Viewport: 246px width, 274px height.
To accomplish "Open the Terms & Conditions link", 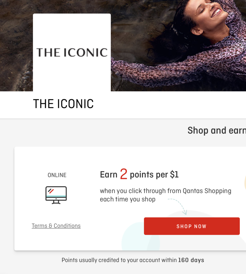I will 56,226.
